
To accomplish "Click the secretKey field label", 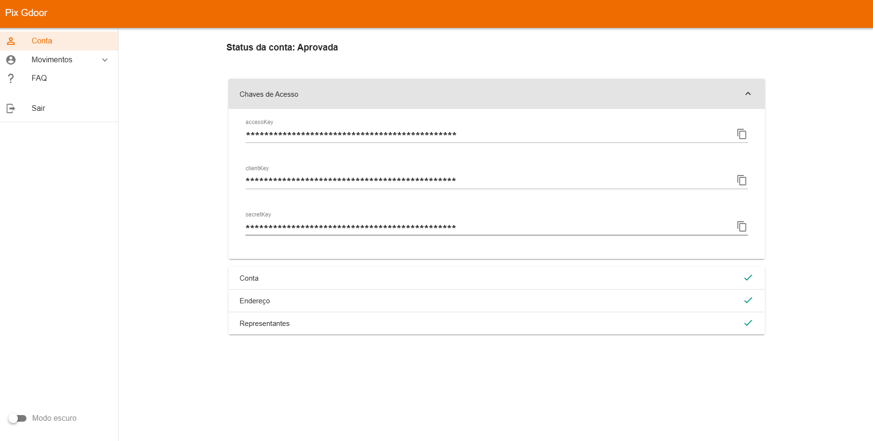I will click(x=258, y=215).
